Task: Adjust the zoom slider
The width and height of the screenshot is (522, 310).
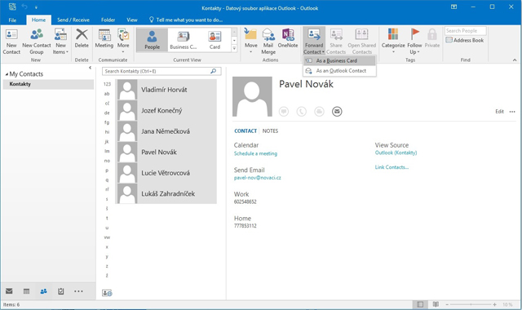Action: pyautogui.click(x=471, y=304)
